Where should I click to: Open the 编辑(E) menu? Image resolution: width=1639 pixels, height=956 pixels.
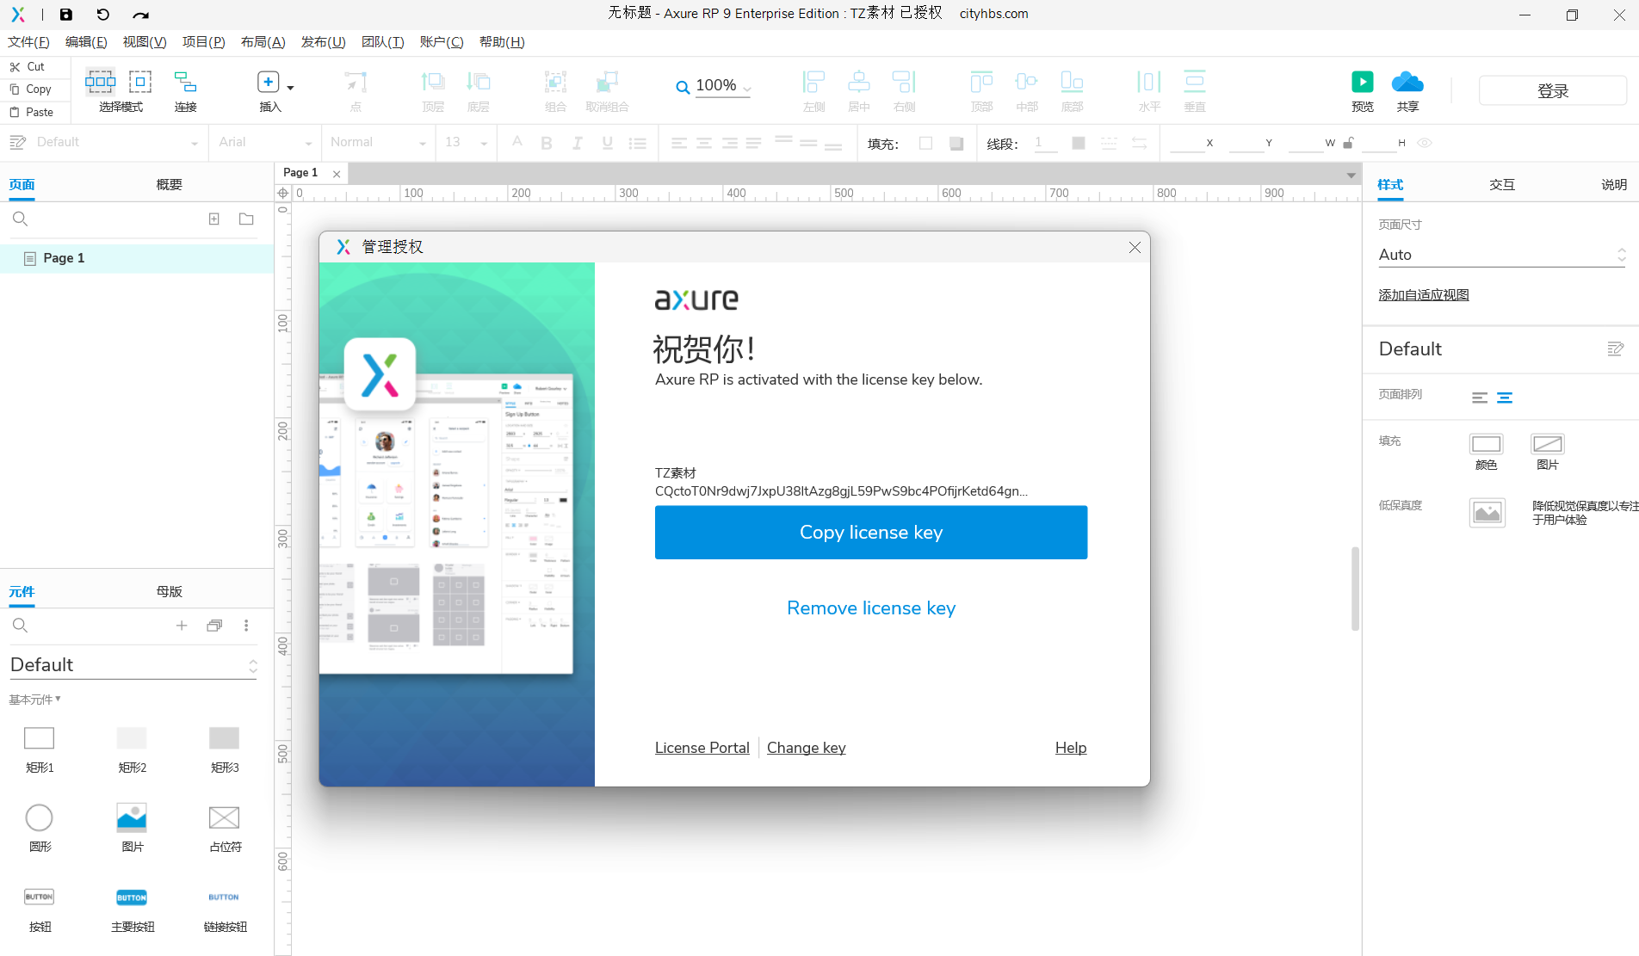86,42
